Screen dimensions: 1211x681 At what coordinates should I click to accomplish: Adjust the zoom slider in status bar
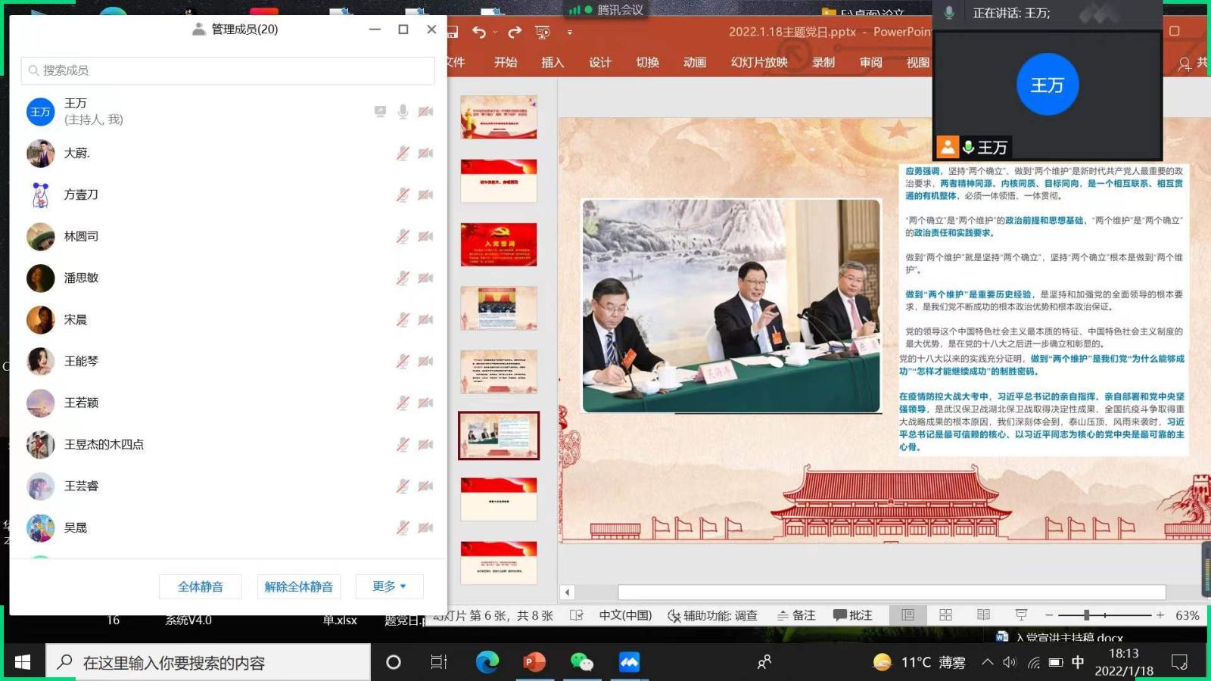pos(1086,615)
